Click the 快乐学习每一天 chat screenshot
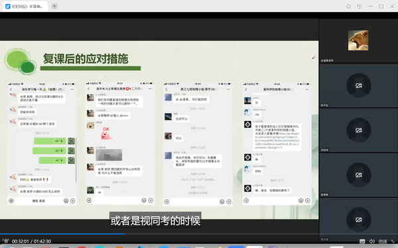The width and height of the screenshot is (398, 248). point(42,144)
